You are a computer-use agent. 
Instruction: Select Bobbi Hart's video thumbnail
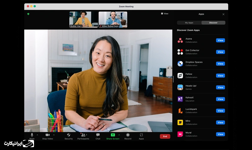click(x=83, y=19)
